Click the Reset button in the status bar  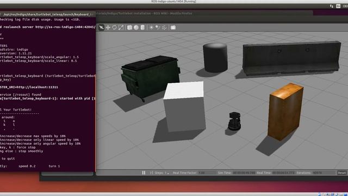tap(342, 173)
